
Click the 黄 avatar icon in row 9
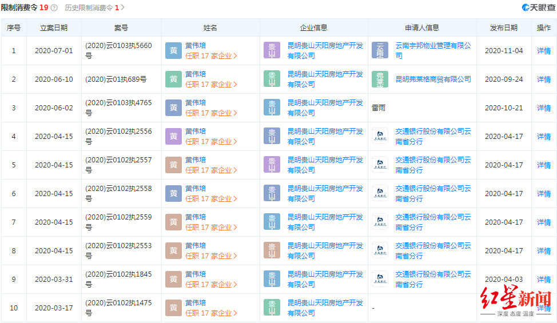click(x=173, y=280)
